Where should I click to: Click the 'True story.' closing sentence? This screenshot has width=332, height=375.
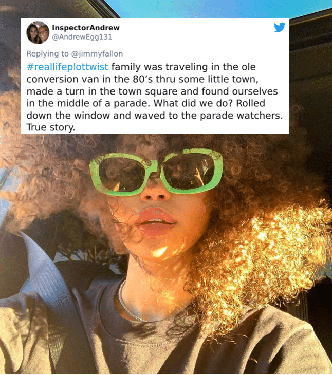[x=50, y=127]
